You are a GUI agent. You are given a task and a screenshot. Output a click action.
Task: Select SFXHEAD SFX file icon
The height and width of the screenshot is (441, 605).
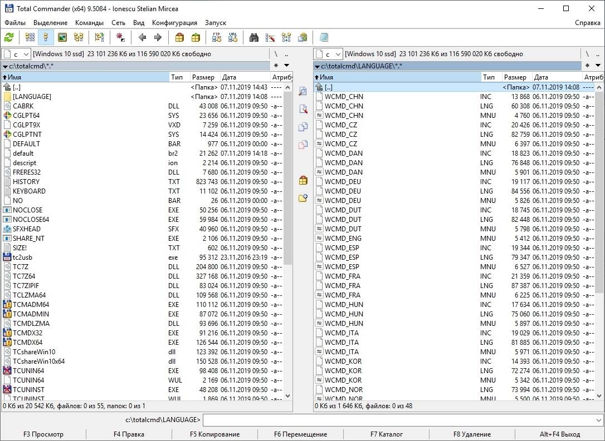coord(7,229)
